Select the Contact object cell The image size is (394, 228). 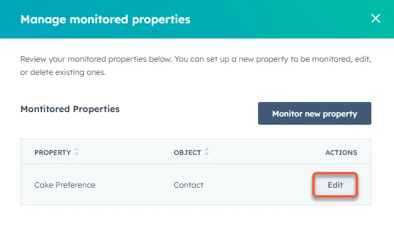point(188,185)
